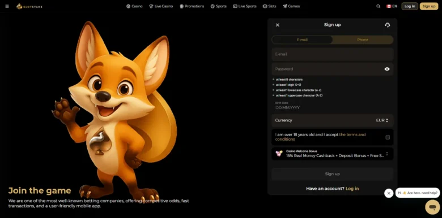Dismiss the chat greeting bubble

(389, 193)
